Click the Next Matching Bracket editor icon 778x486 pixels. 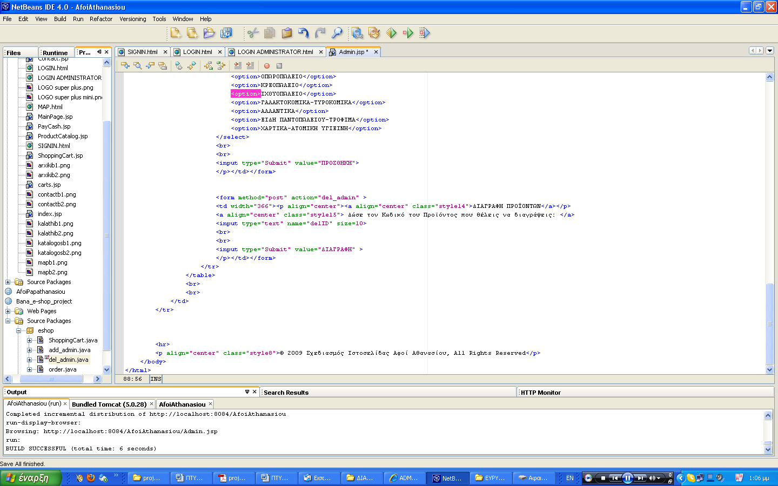(x=209, y=65)
